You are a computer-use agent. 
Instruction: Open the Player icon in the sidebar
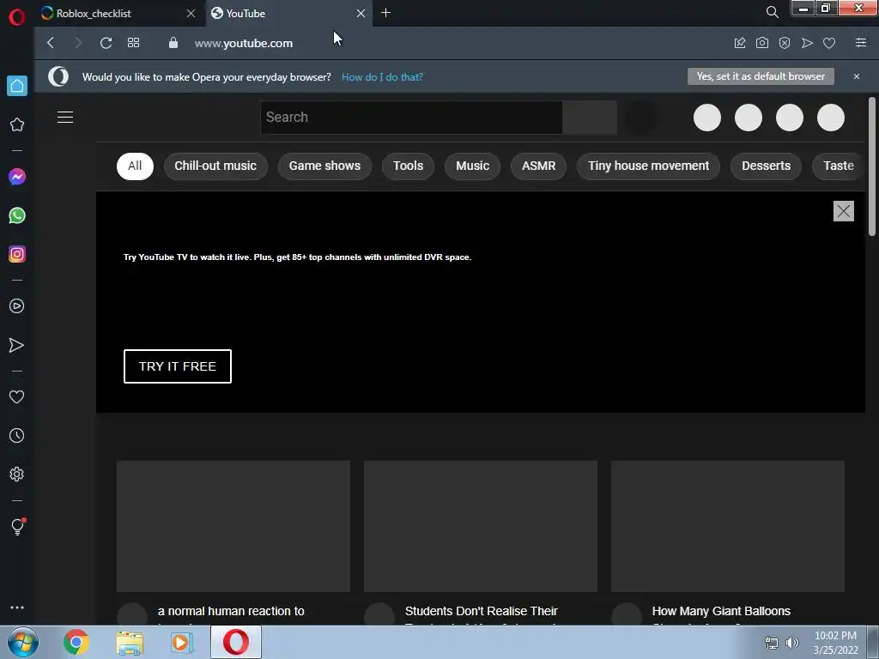click(17, 306)
